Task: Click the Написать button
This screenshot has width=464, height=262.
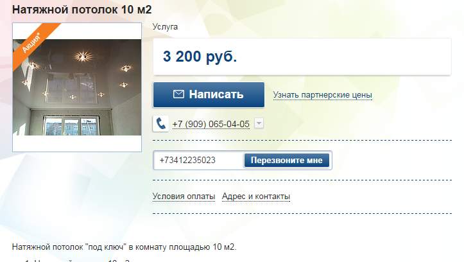Action: 209,95
